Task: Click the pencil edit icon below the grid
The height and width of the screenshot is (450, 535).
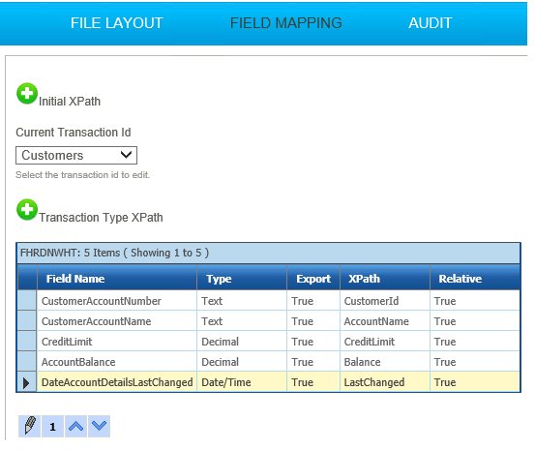Action: coord(29,426)
